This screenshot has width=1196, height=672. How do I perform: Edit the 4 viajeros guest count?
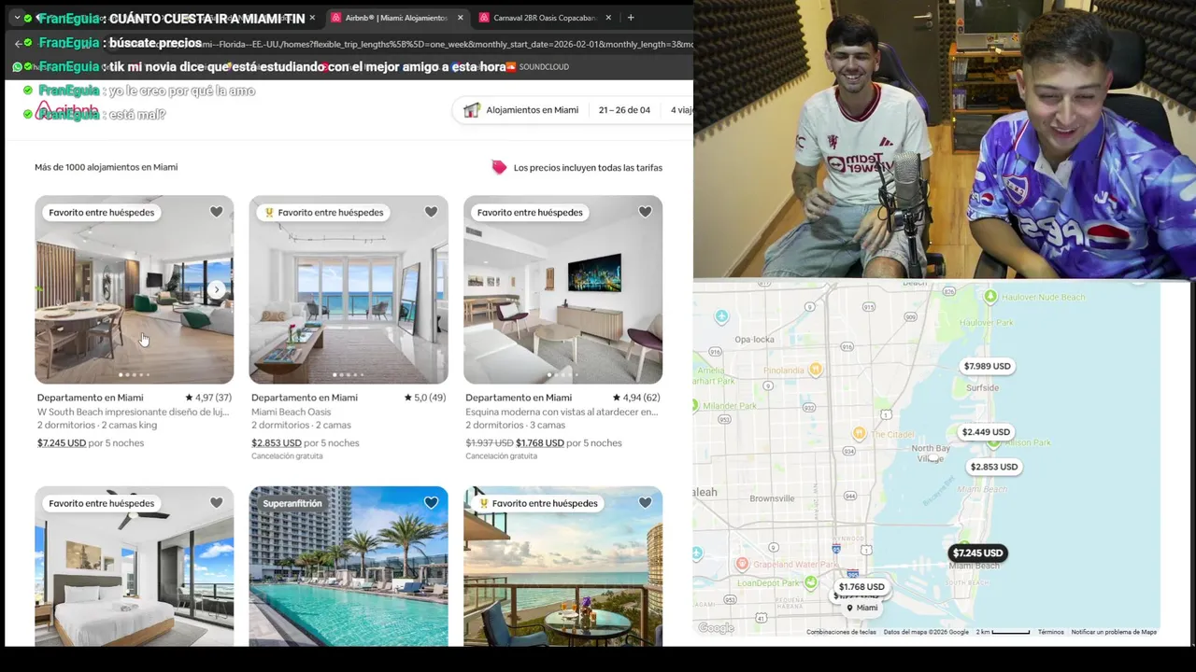681,110
